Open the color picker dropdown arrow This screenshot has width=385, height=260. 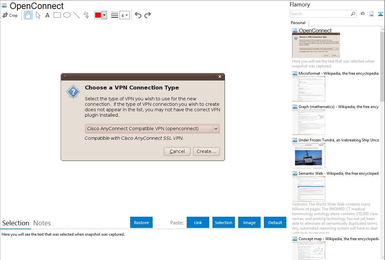(x=104, y=15)
